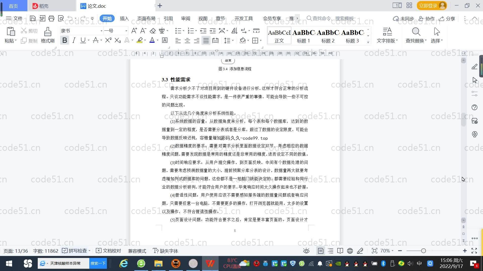Enter full screen mode icon
483x271 pixels.
[x=474, y=251]
